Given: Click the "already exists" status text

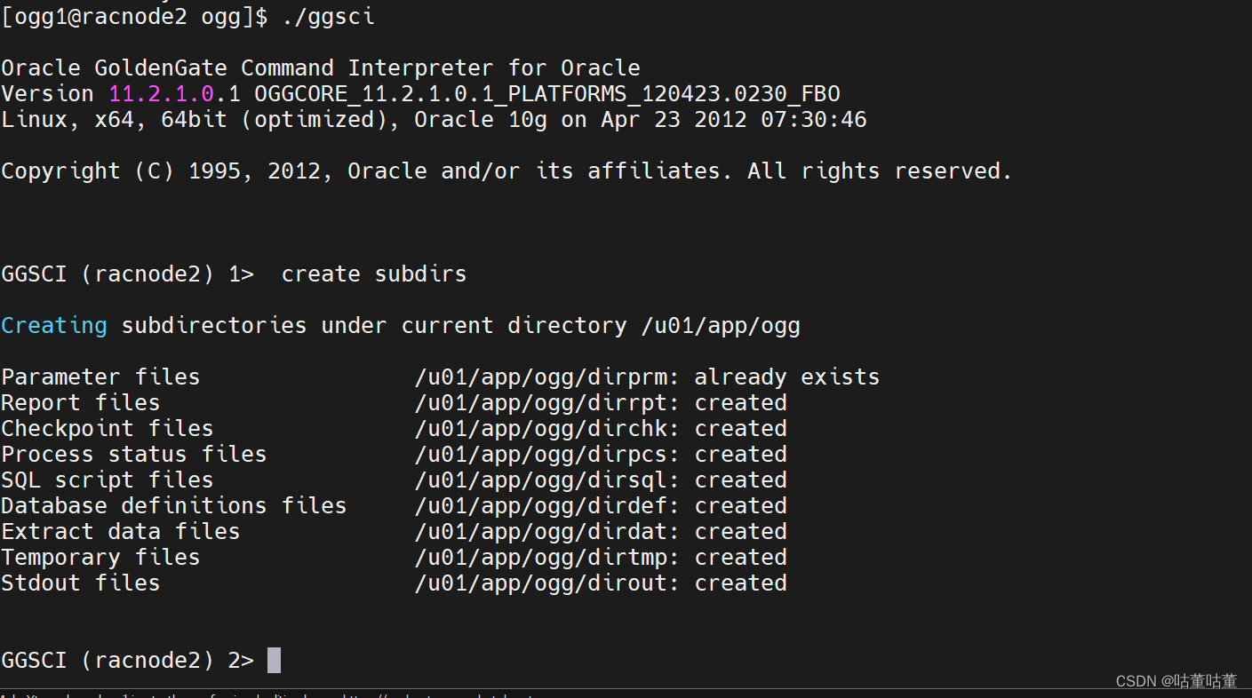Looking at the screenshot, I should 787,377.
